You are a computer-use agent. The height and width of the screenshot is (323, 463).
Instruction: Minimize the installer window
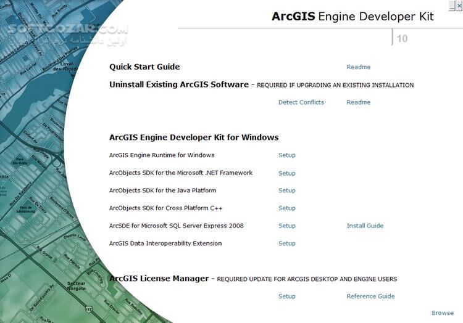(452, 6)
